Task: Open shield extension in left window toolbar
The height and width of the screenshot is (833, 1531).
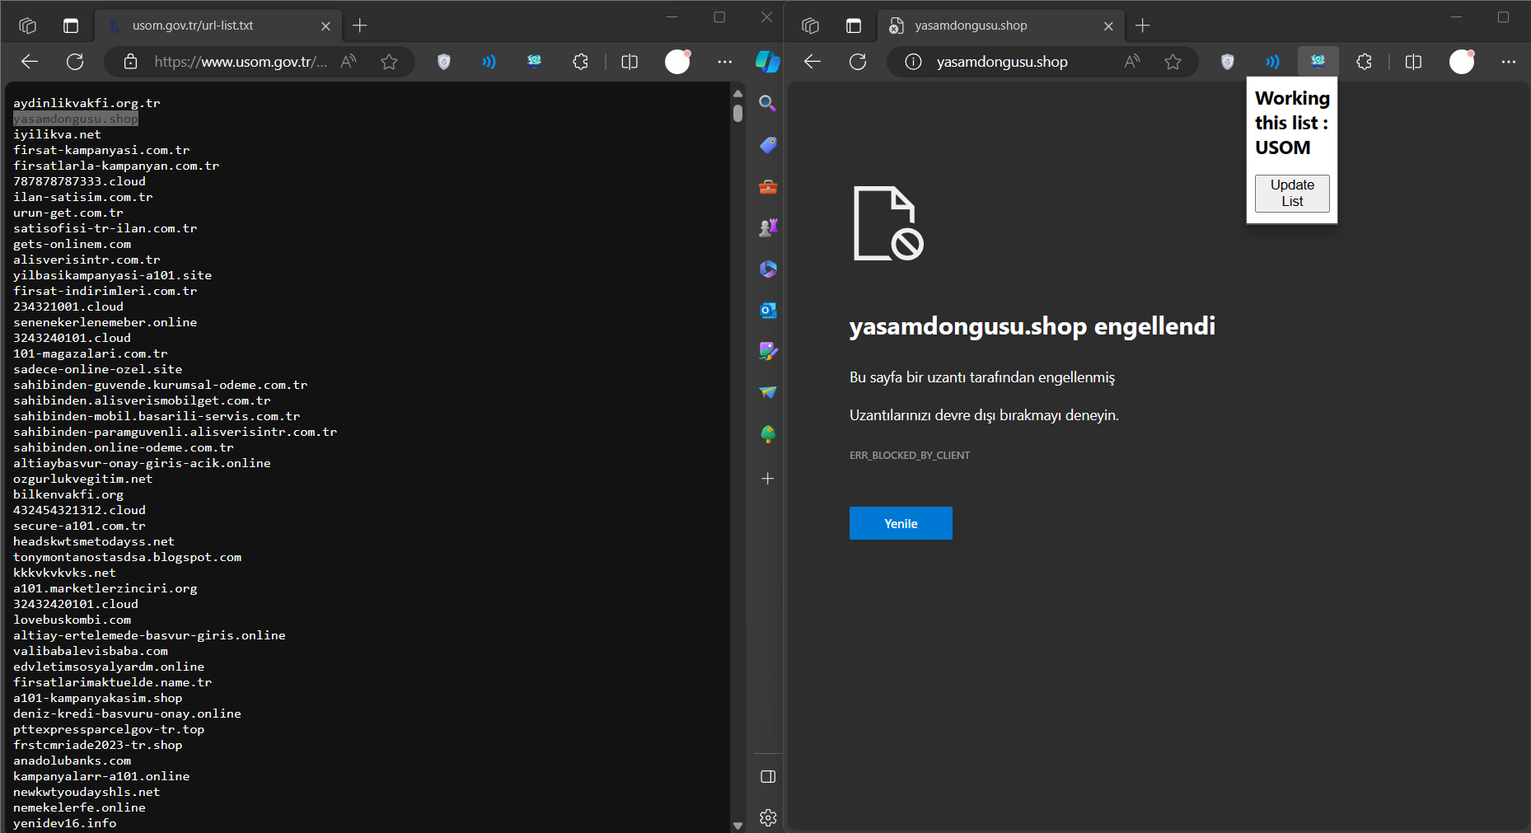Action: [x=444, y=62]
